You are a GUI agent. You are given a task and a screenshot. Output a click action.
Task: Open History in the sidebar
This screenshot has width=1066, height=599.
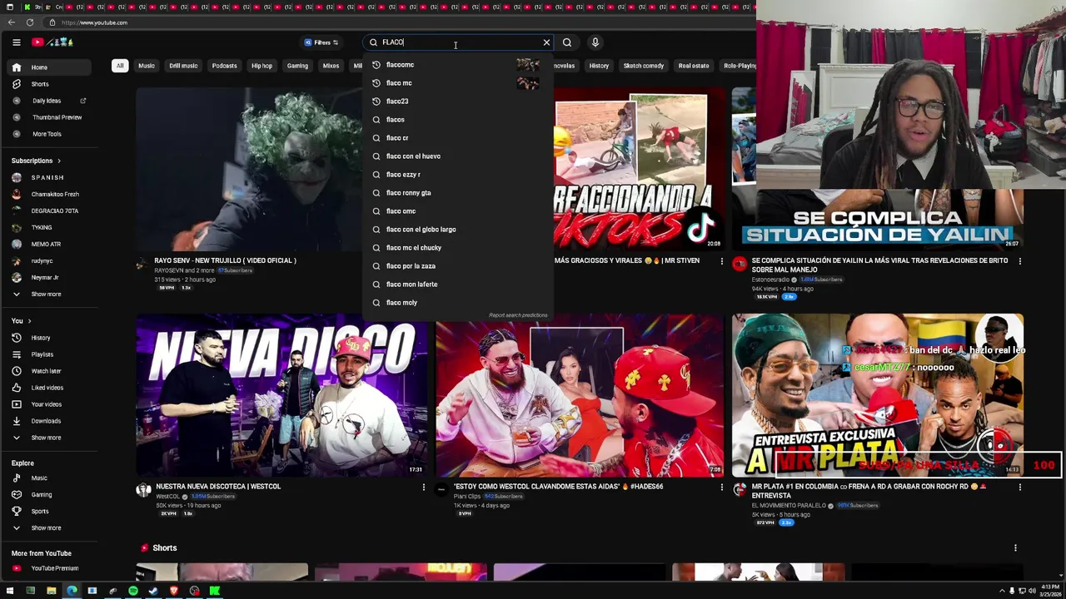pyautogui.click(x=51, y=338)
